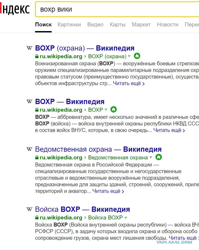Screen dimensions: 199x250
Task: Click ru.wikipedia.org URL in Войска ВОХР result
Action: click(61, 218)
